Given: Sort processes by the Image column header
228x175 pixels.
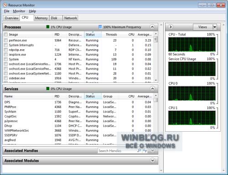Looking at the screenshot, I should pyautogui.click(x=13, y=35).
